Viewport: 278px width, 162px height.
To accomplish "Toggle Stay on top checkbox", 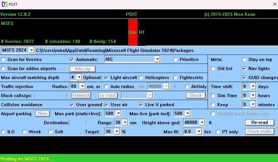I will coord(244,59).
